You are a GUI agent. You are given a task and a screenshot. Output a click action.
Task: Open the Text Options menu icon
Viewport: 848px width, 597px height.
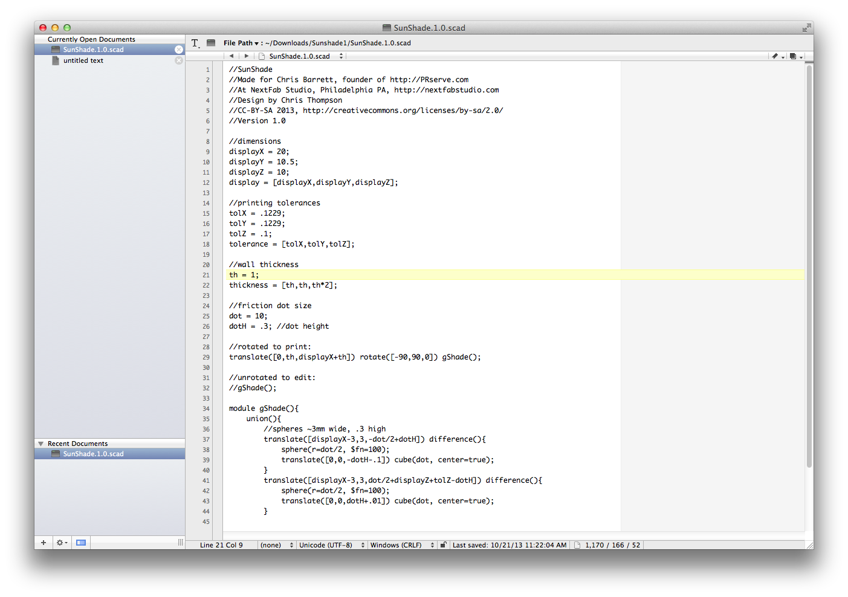(x=195, y=43)
